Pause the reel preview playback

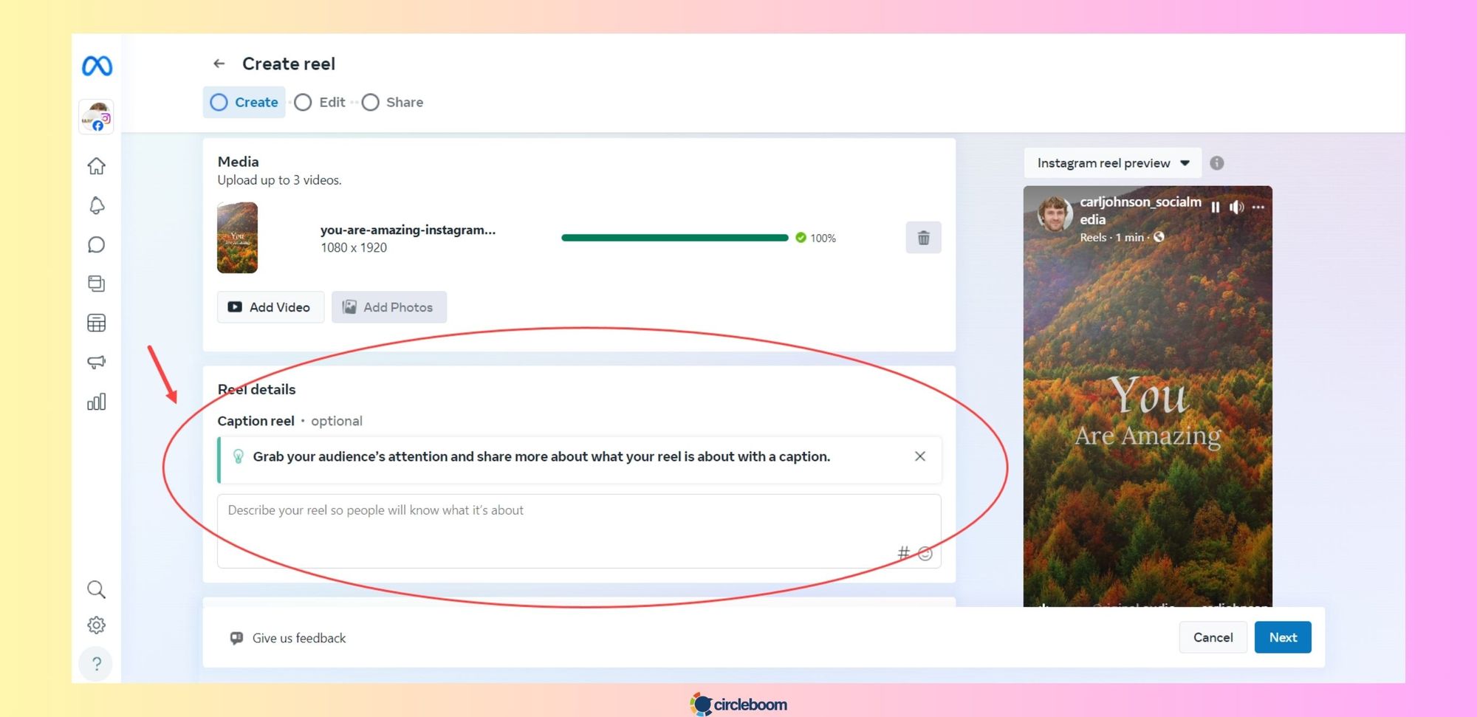point(1216,207)
